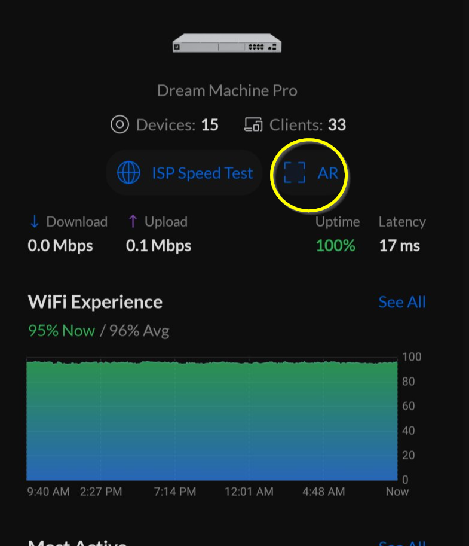Tap the Now marker on chart
The width and height of the screenshot is (469, 546).
click(397, 492)
